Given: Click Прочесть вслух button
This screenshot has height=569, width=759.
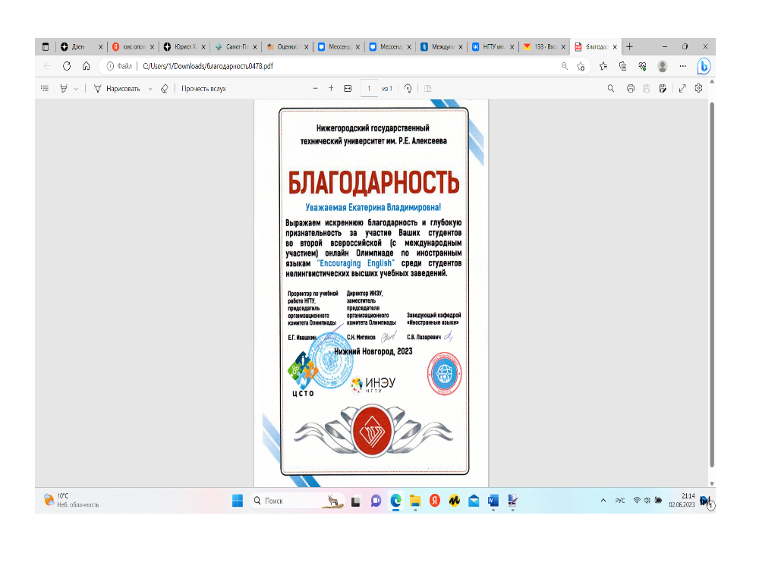Looking at the screenshot, I should [x=203, y=89].
